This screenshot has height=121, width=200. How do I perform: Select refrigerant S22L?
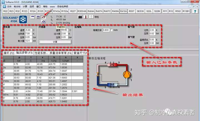tap(149, 11)
